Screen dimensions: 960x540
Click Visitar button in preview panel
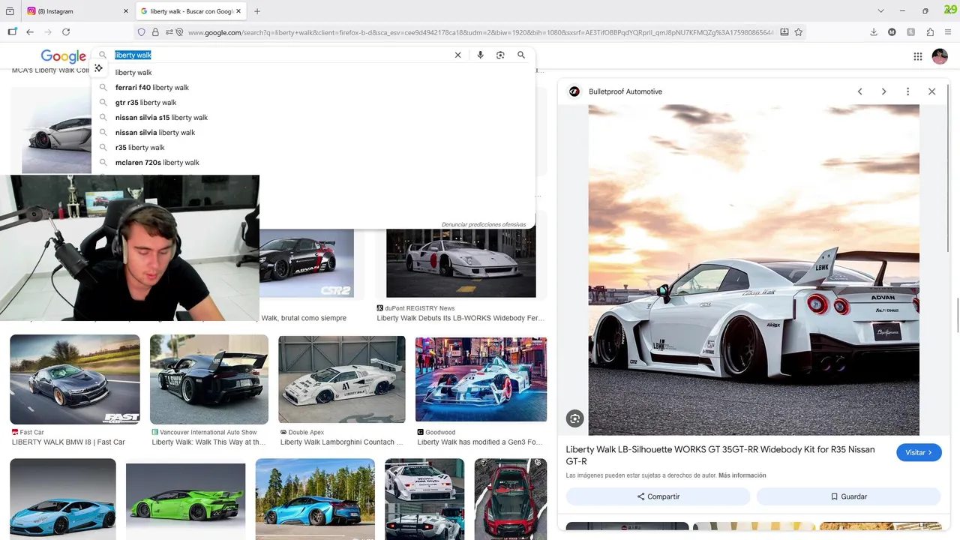pos(919,452)
